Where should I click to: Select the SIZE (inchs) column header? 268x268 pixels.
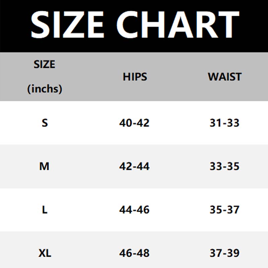click(x=45, y=77)
